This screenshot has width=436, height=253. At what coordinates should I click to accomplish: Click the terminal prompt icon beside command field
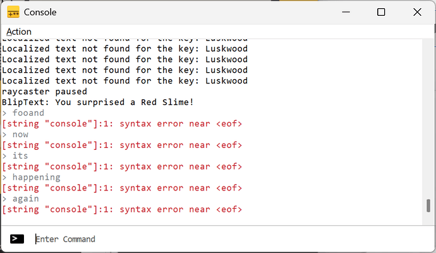point(17,238)
